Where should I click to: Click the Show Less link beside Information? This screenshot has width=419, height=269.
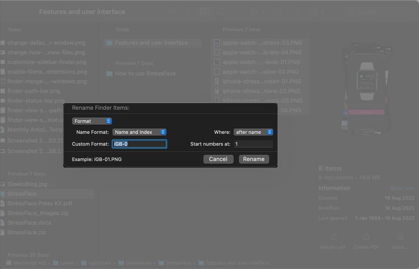click(x=402, y=188)
